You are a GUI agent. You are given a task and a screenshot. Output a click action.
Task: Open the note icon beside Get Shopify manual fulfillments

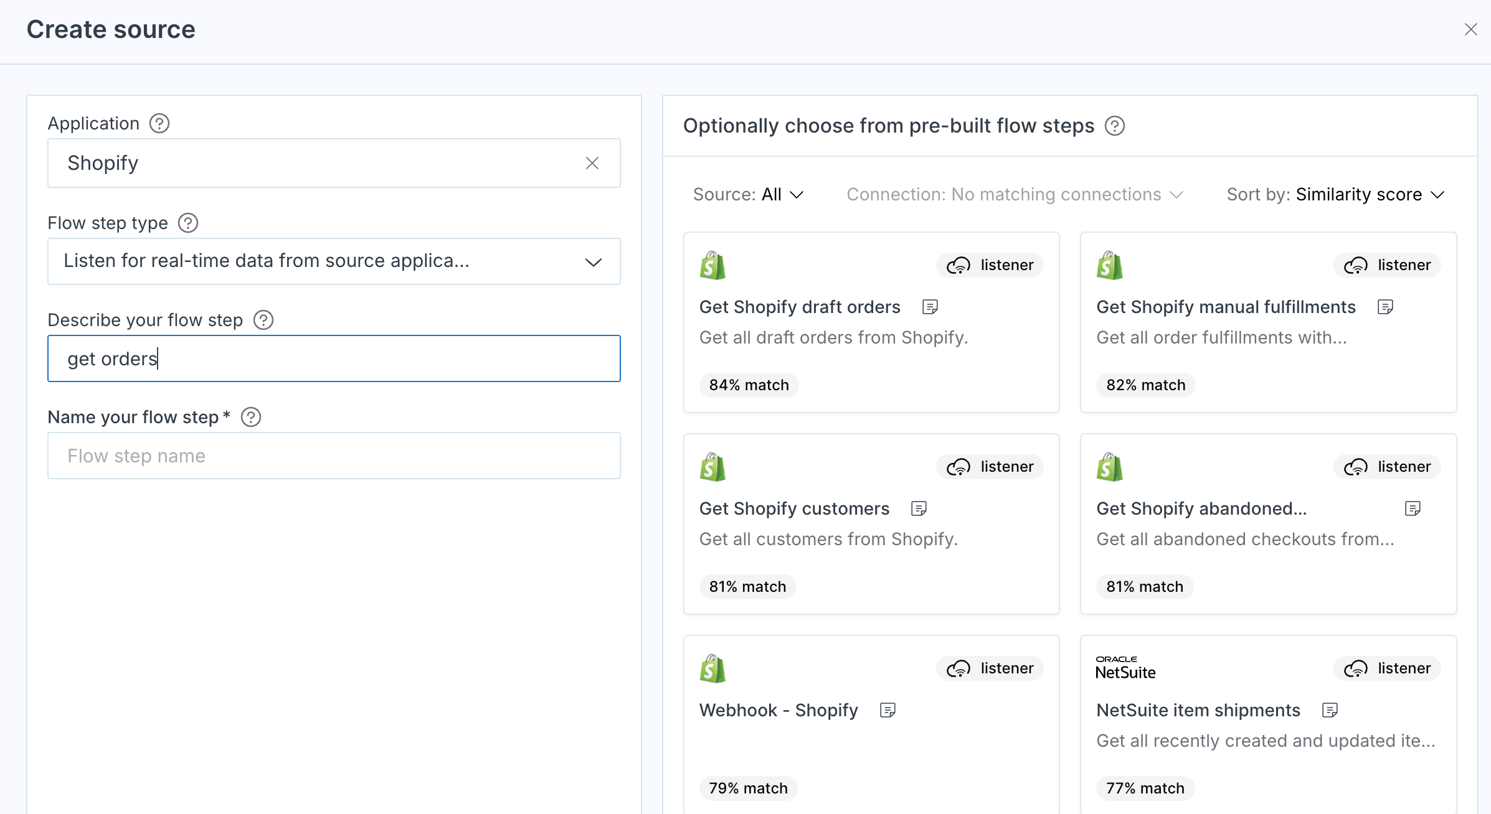tap(1385, 307)
